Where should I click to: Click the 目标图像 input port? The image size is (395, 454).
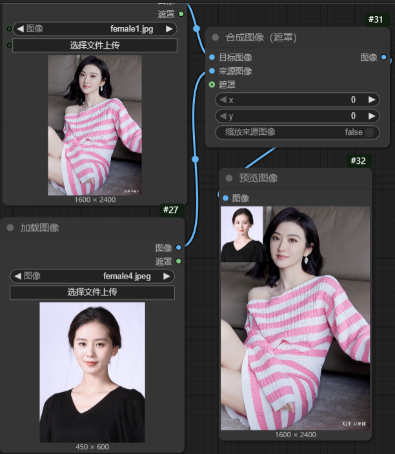pyautogui.click(x=212, y=57)
